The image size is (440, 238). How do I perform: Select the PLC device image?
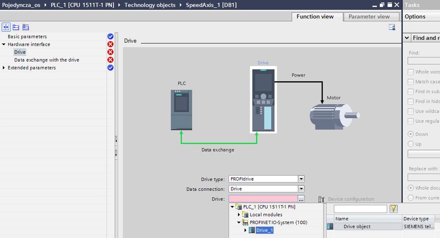click(x=182, y=110)
